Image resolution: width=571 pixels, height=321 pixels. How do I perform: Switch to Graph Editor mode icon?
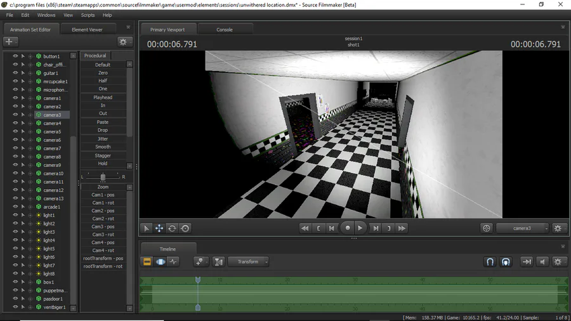(173, 261)
